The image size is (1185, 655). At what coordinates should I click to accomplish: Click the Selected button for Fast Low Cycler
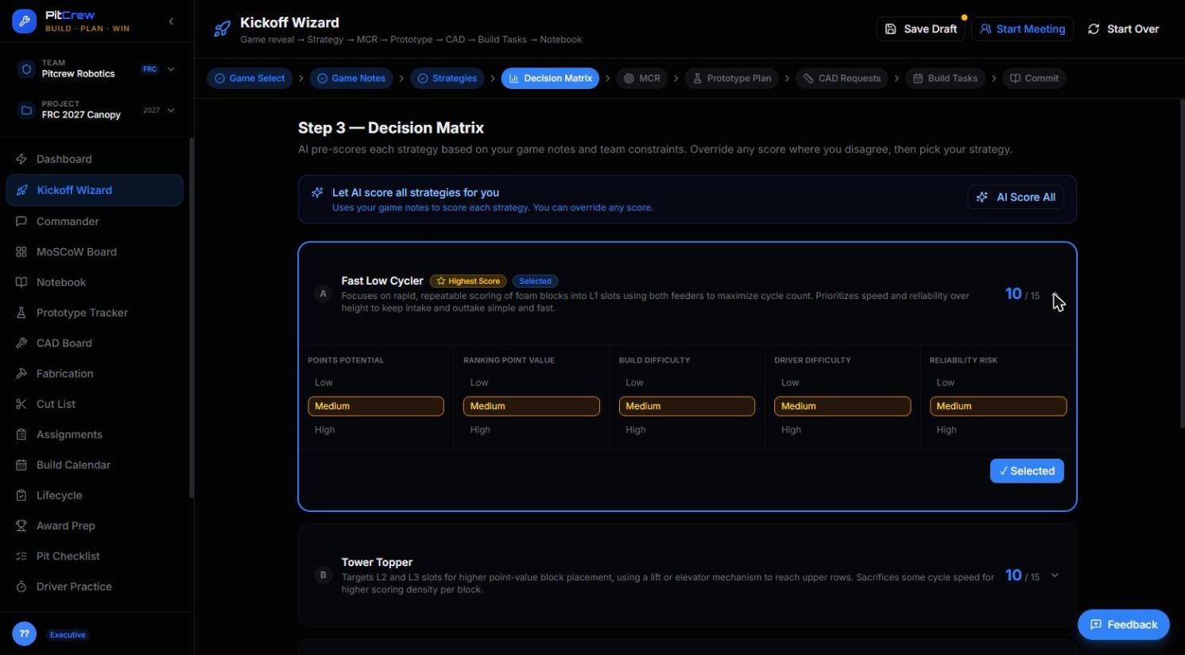pyautogui.click(x=1026, y=471)
